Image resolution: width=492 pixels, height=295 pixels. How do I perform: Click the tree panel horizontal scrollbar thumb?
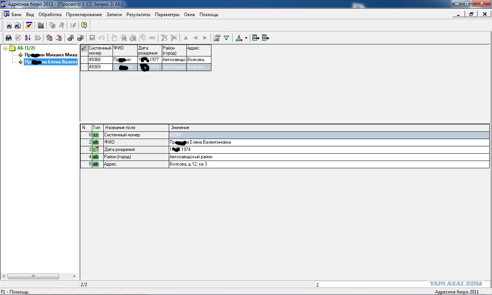pyautogui.click(x=33, y=276)
